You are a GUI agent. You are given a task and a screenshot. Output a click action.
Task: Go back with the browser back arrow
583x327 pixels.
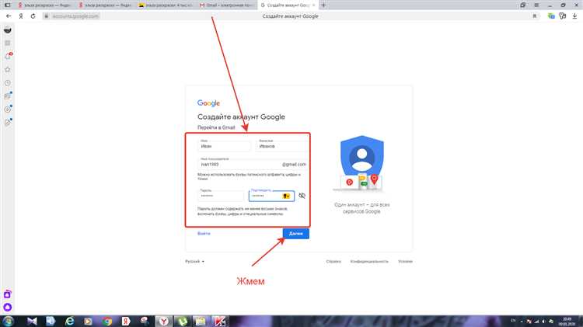click(9, 16)
